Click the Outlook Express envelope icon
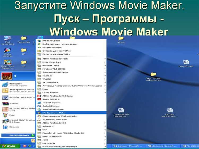The height and width of the screenshot is (149, 199). 39,106
